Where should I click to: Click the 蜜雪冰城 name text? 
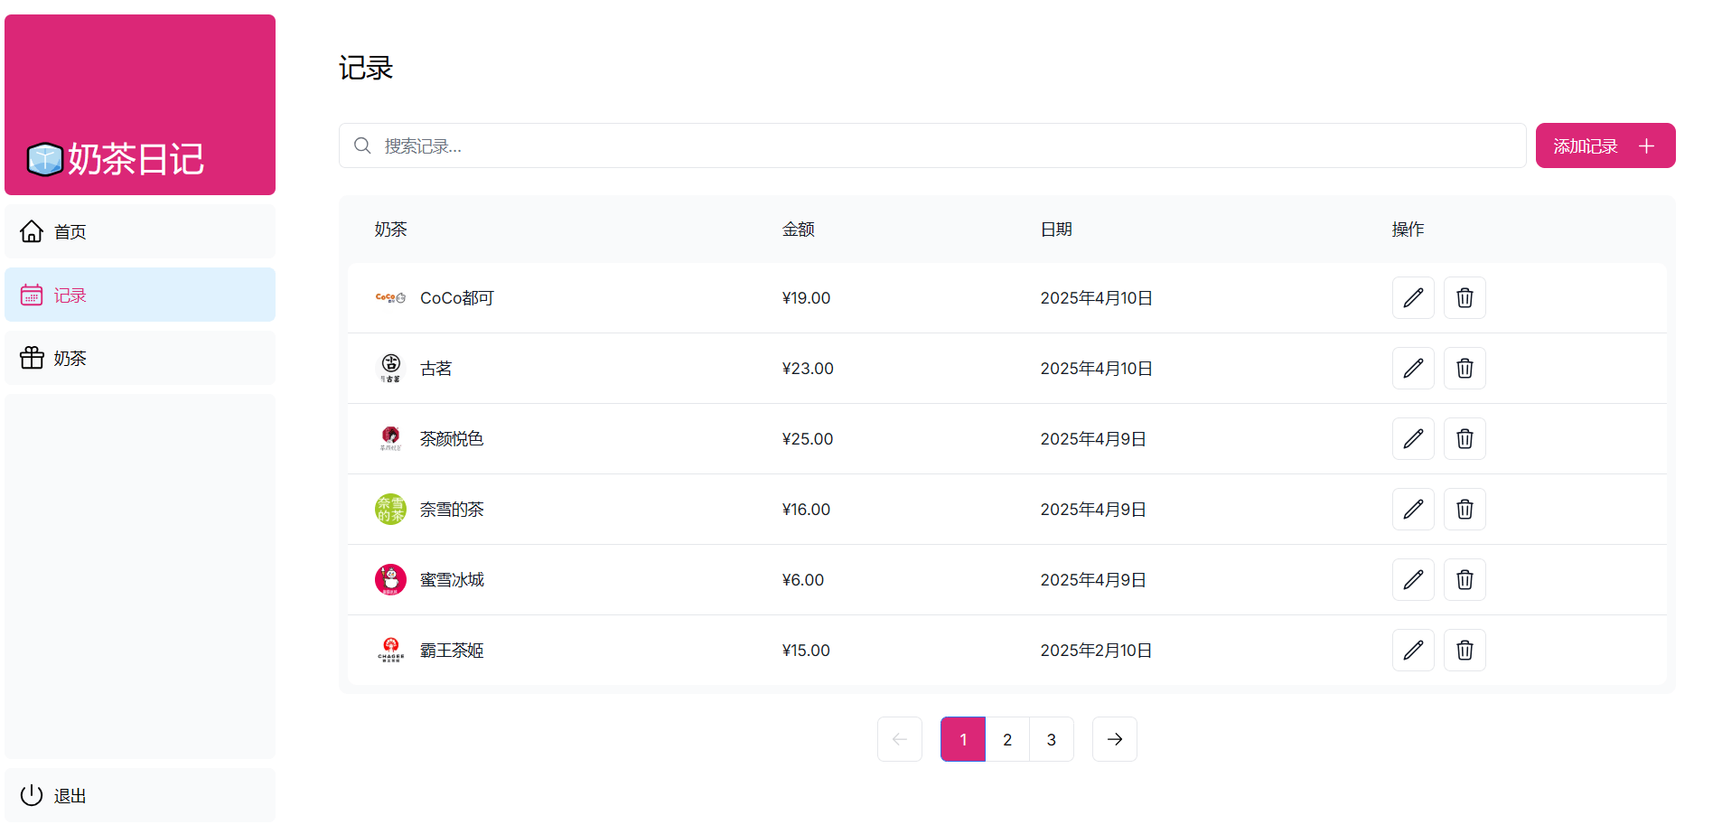coord(452,579)
